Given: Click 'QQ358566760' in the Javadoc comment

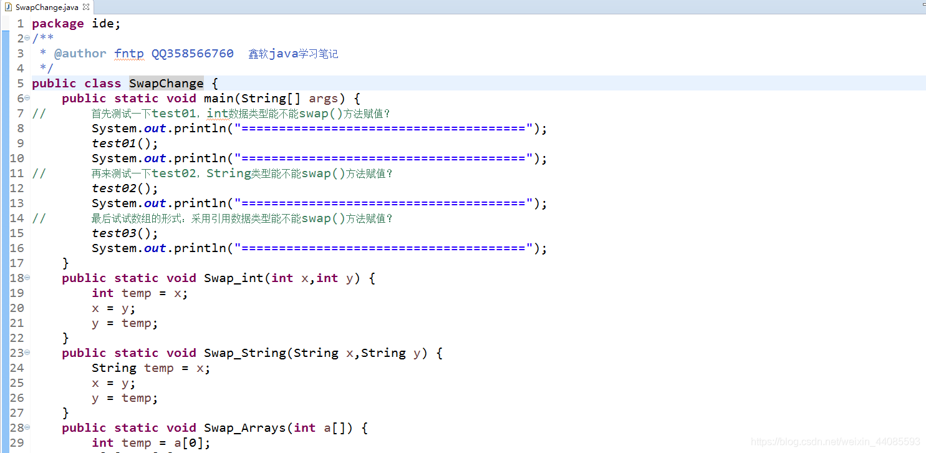Looking at the screenshot, I should coord(193,54).
